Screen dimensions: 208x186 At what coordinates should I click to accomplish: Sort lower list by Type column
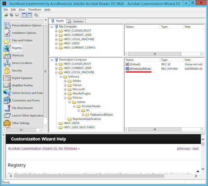[171, 60]
